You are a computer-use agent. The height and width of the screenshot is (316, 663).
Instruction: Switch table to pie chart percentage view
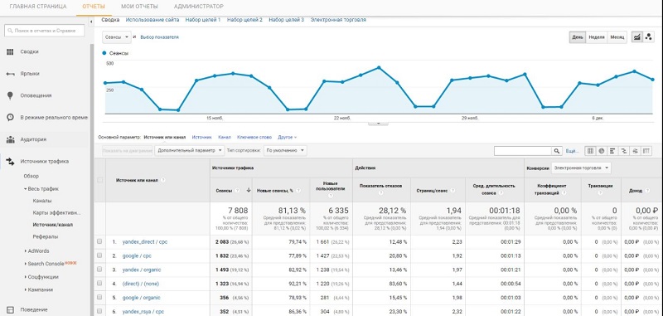click(x=602, y=151)
